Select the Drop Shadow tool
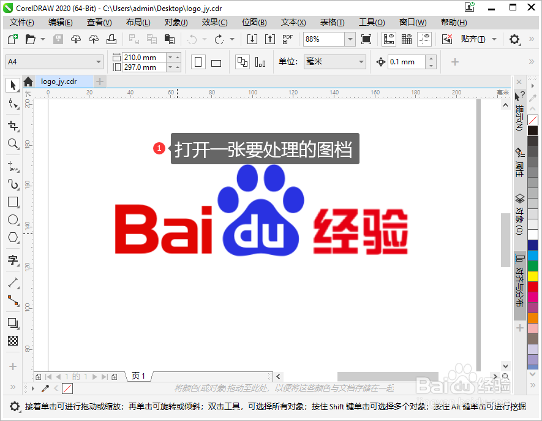Viewport: 542px width, 421px height. tap(13, 323)
